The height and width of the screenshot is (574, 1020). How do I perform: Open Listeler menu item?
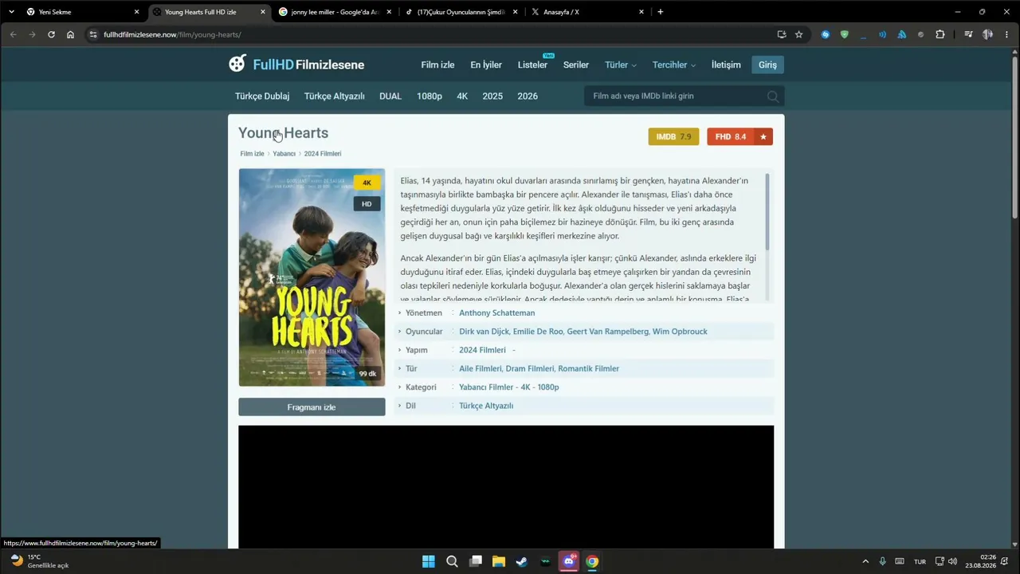pos(532,65)
